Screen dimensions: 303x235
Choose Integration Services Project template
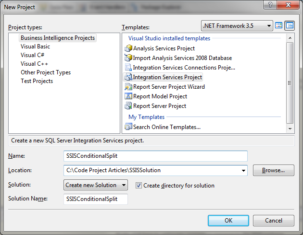(167, 77)
